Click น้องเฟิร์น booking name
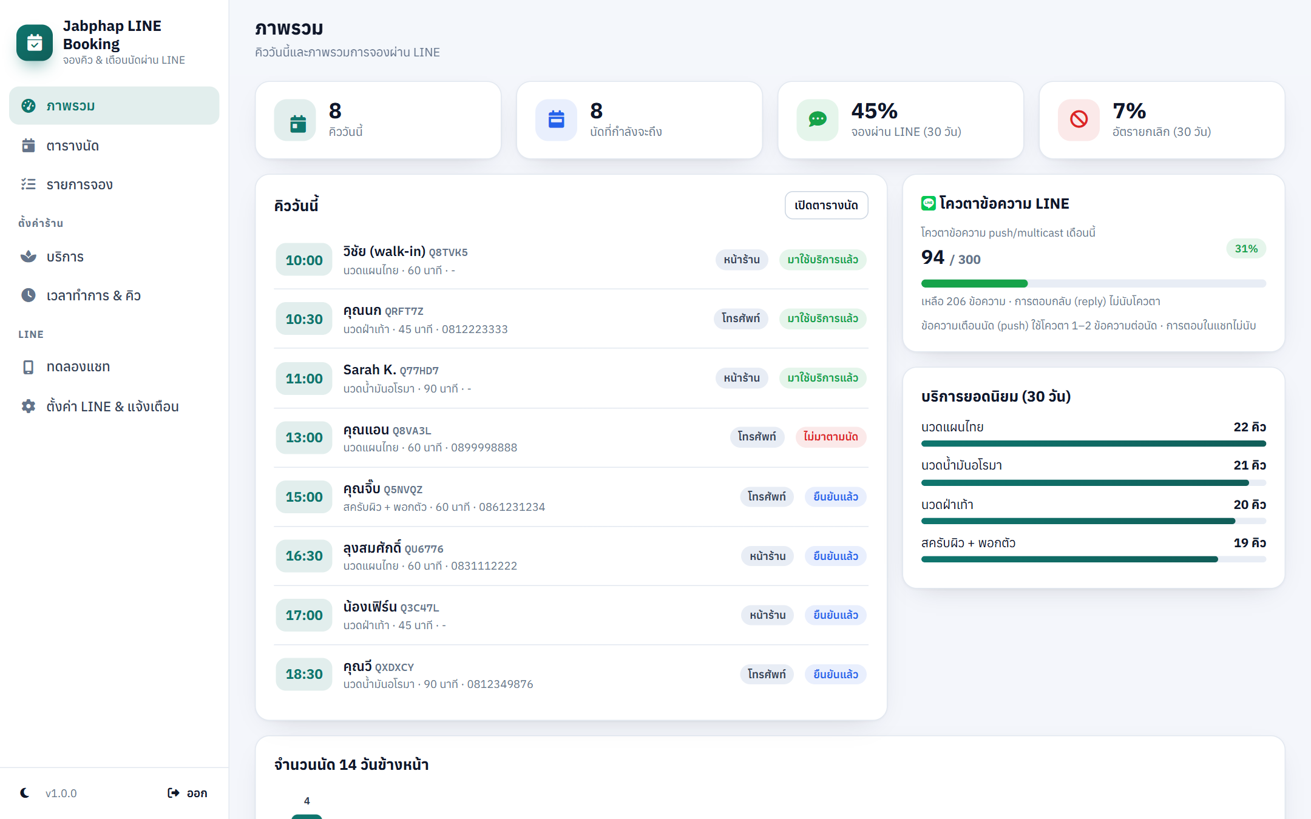 pyautogui.click(x=370, y=607)
